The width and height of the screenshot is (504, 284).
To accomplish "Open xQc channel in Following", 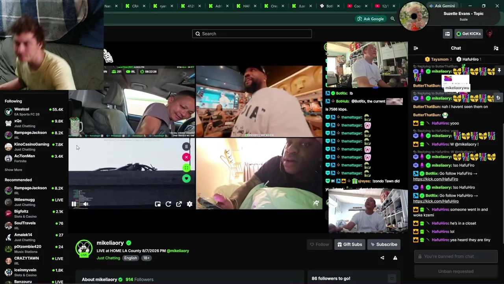I will tap(34, 123).
